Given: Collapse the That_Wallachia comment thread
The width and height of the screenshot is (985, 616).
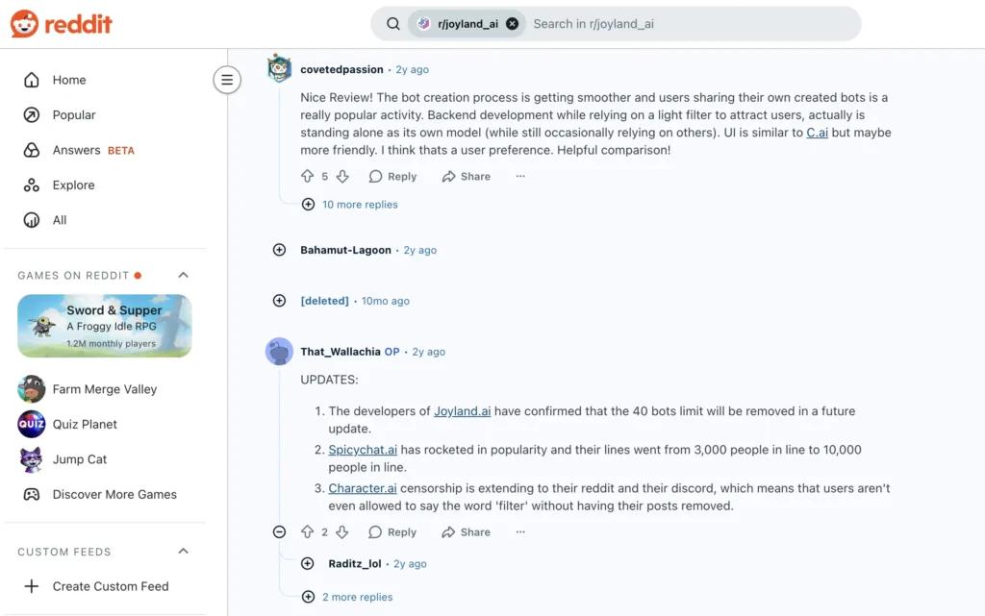Looking at the screenshot, I should [279, 532].
